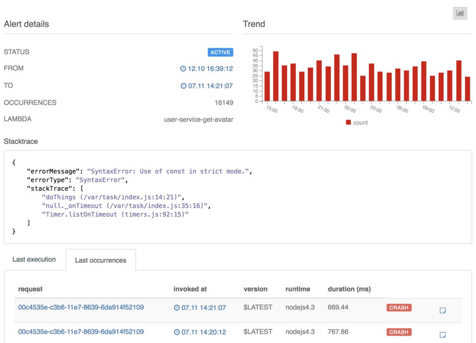Click the tallest trend bar near 15:00

276,76
